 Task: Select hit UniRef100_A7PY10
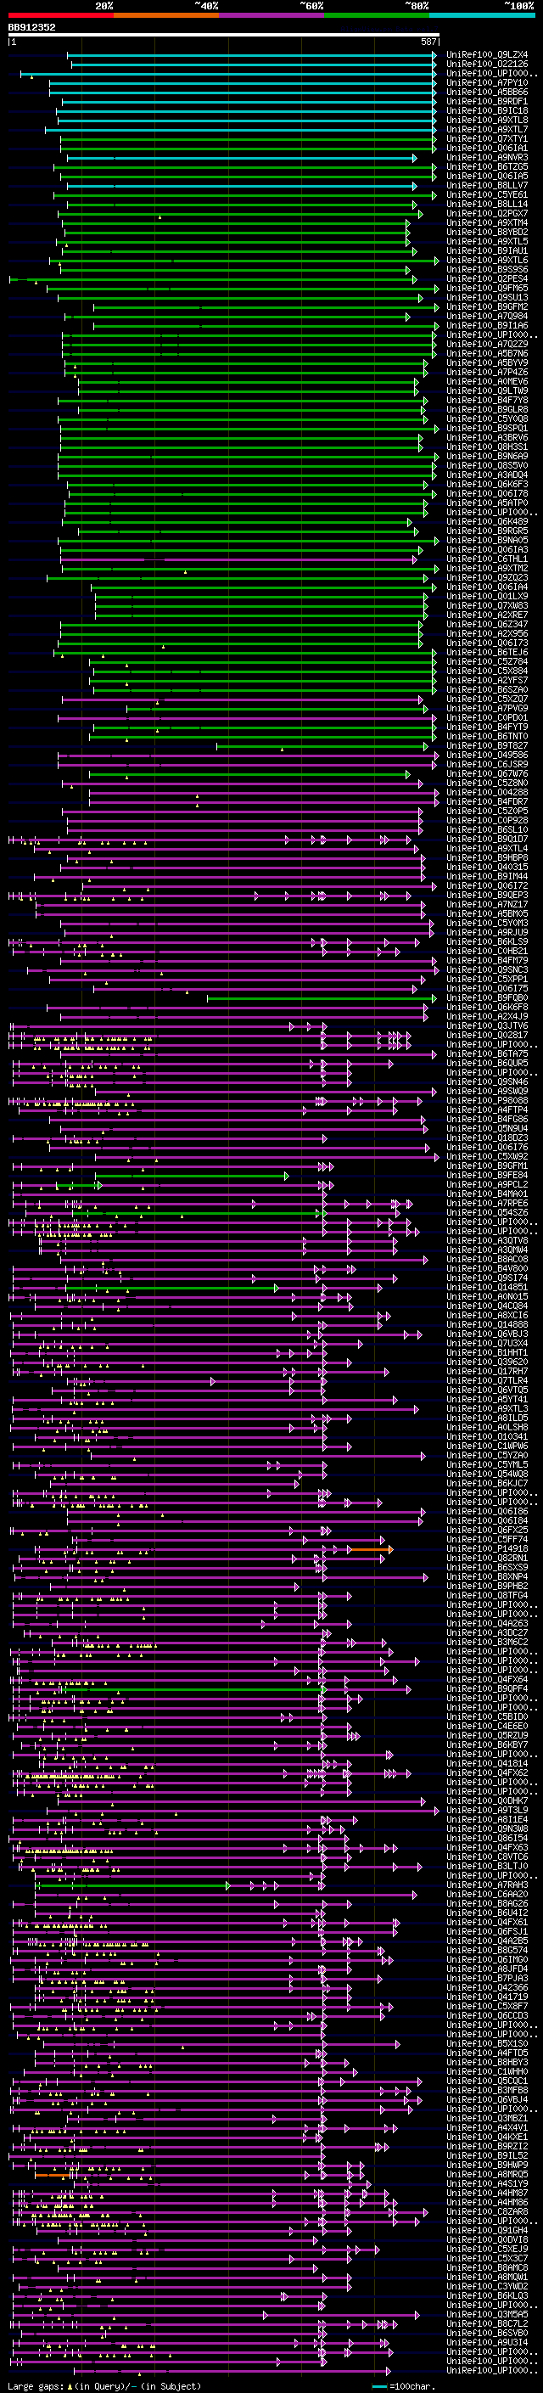pos(487,82)
